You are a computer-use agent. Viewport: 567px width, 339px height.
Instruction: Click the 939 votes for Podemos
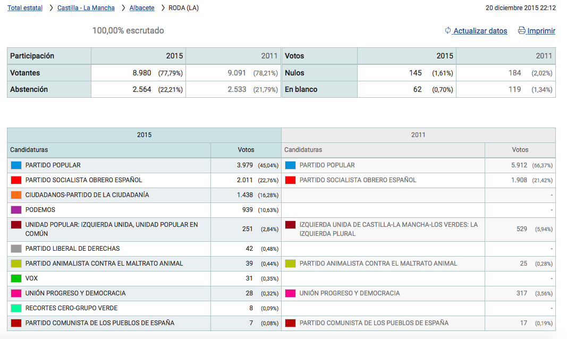pos(247,209)
